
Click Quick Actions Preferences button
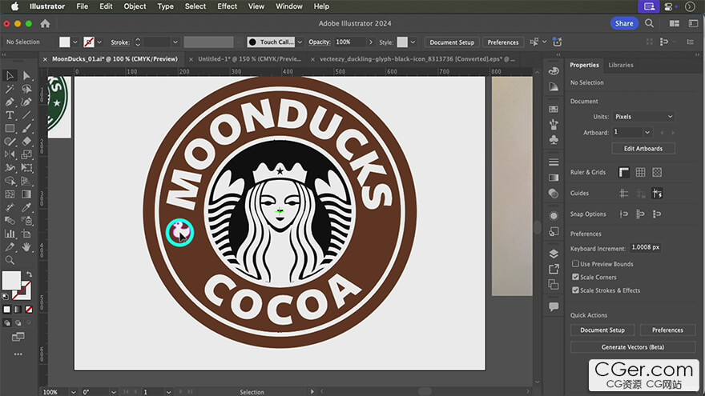[667, 330]
